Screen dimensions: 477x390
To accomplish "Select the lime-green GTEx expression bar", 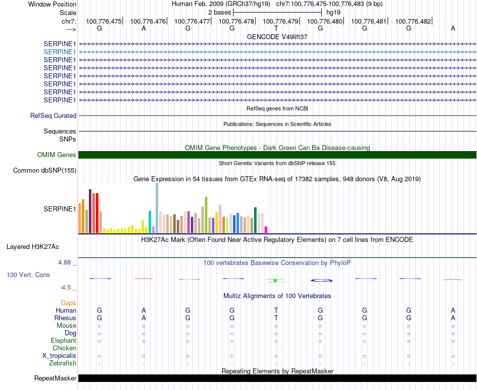I will pos(206,215).
